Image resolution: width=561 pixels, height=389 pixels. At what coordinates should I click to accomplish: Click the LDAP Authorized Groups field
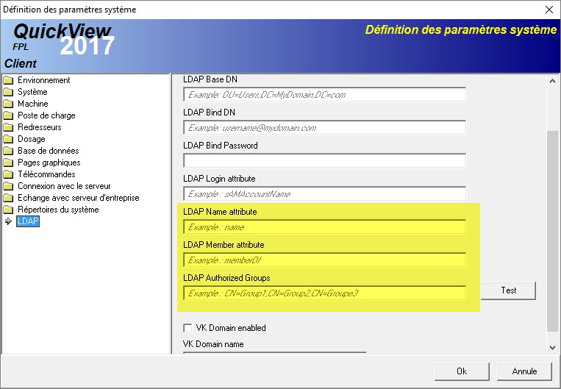tap(324, 293)
